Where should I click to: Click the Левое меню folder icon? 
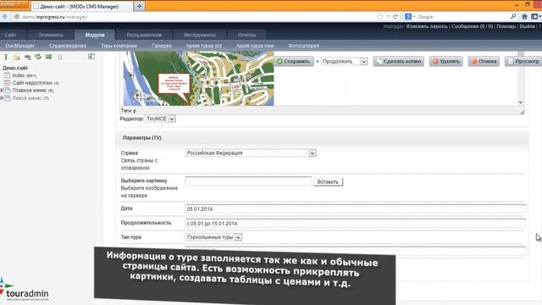tap(8, 98)
